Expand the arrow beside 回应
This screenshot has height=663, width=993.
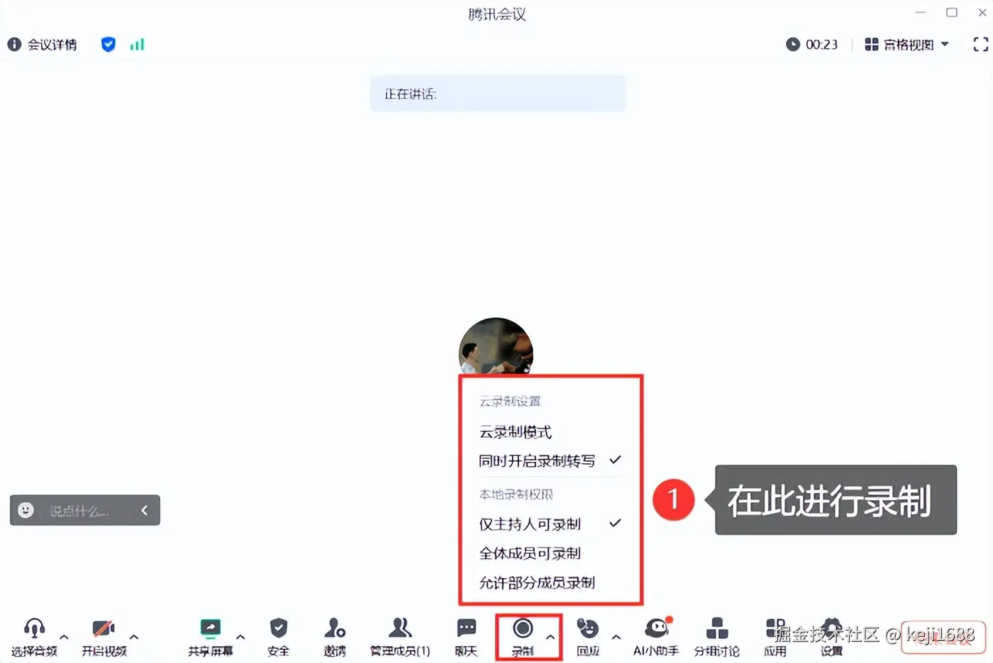tap(616, 637)
